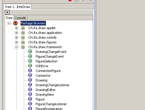This screenshot has height=110, width=145.
Task: Click the interface icon beside Drawing
Action: pos(30,80)
